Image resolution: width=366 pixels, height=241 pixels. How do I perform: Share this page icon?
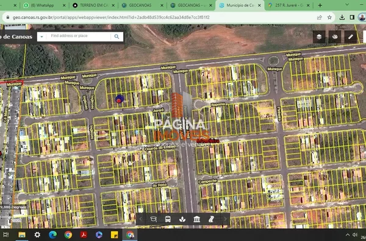click(319, 17)
